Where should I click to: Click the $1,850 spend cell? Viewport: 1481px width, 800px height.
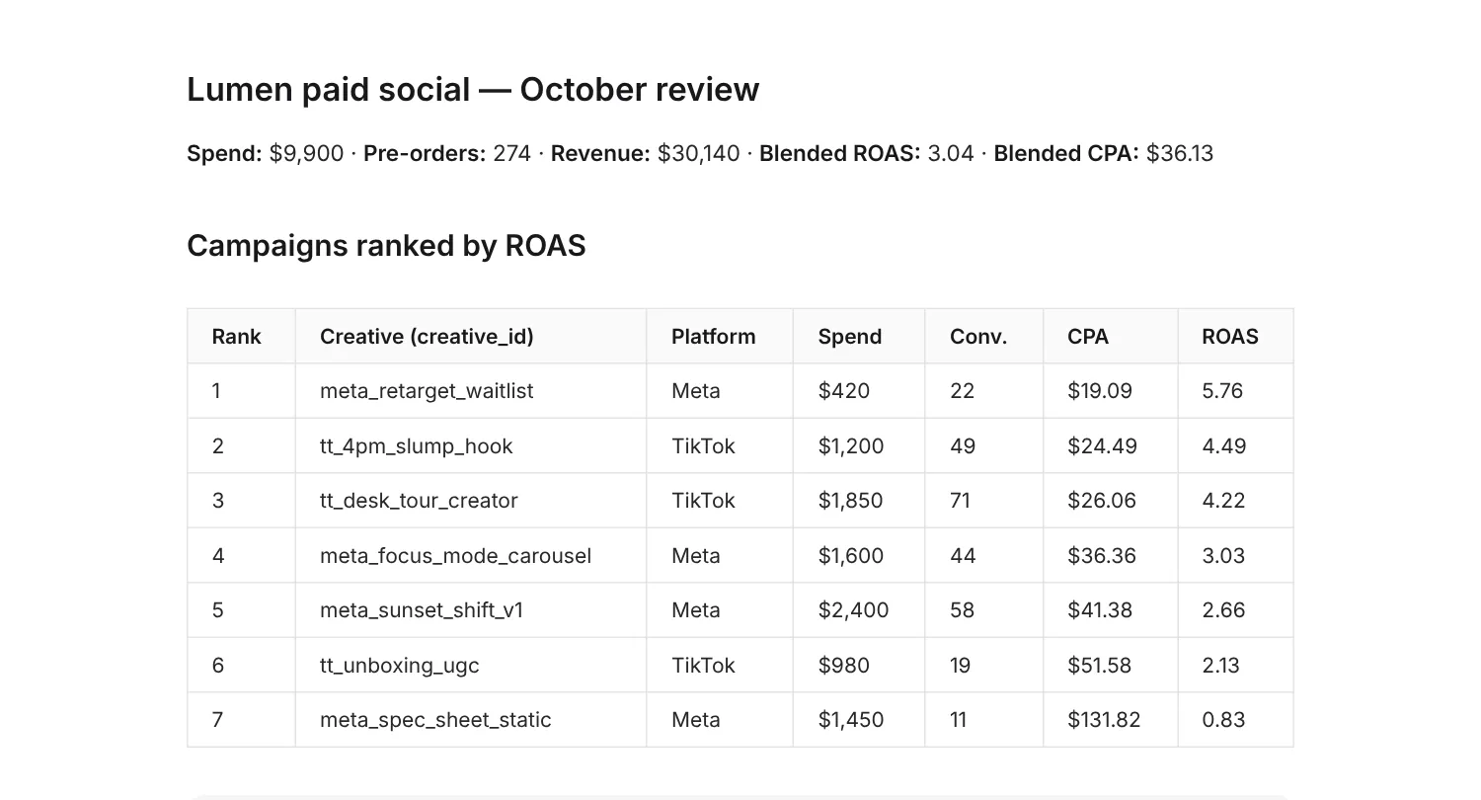[859, 501]
